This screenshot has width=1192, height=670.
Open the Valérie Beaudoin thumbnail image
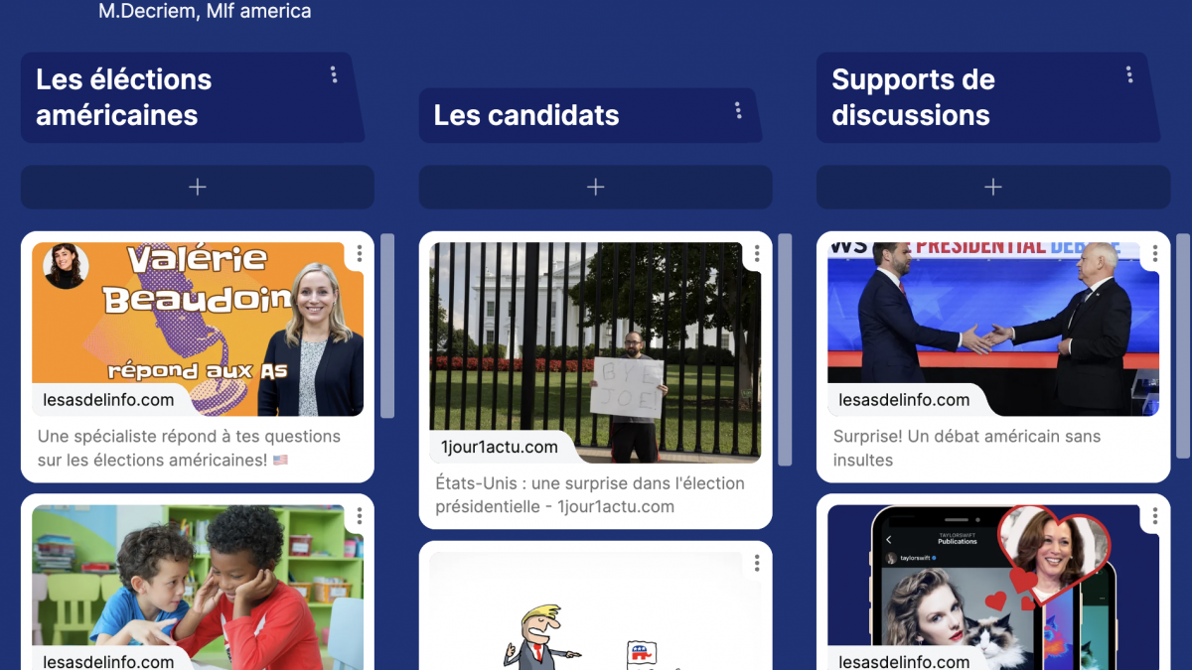(x=198, y=329)
